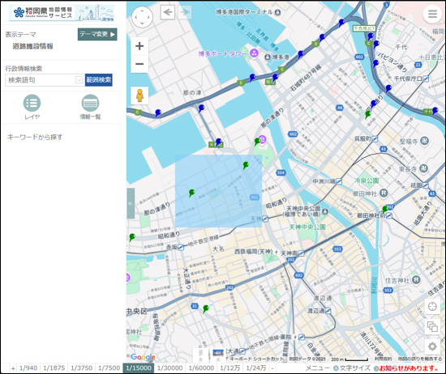The height and width of the screenshot is (374, 446).
Task: Select the 1/12万 scale tab
Action: 230,368
